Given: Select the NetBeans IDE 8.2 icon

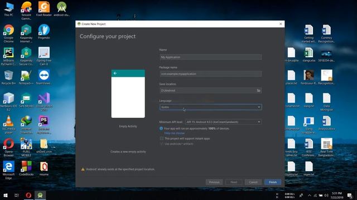Looking at the screenshot, I should pyautogui.click(x=9, y=102).
